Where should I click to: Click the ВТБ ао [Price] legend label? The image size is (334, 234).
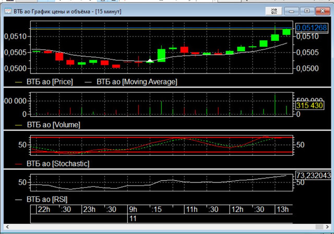(x=50, y=82)
